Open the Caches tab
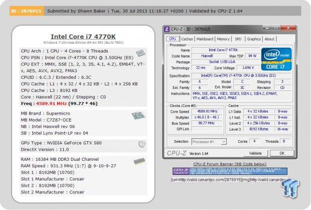This screenshot has width=311, height=210. pyautogui.click(x=187, y=39)
